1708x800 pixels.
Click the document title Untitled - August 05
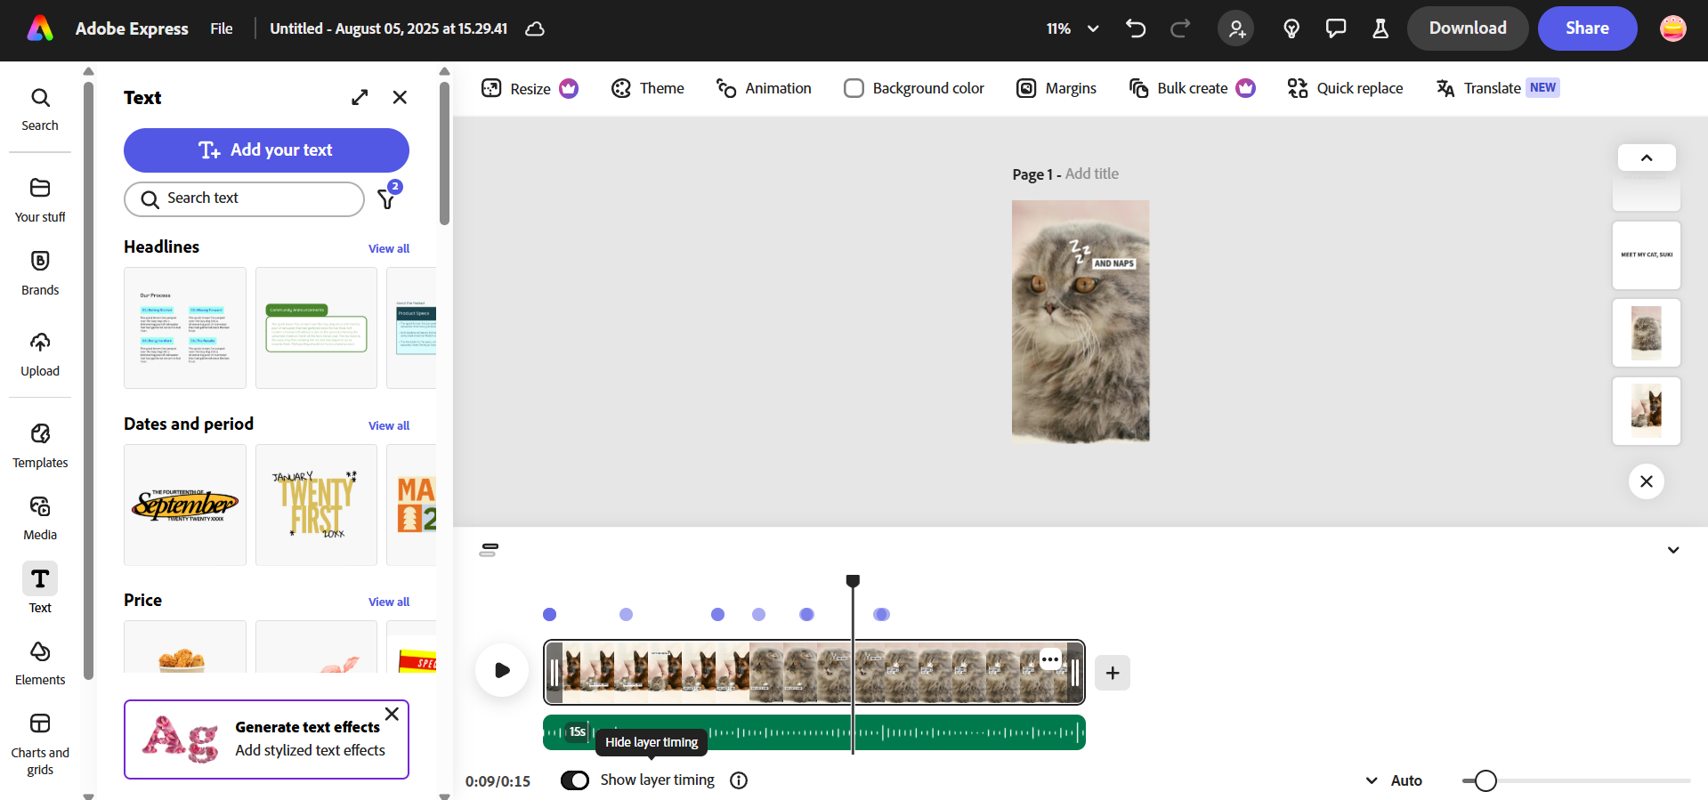[389, 28]
